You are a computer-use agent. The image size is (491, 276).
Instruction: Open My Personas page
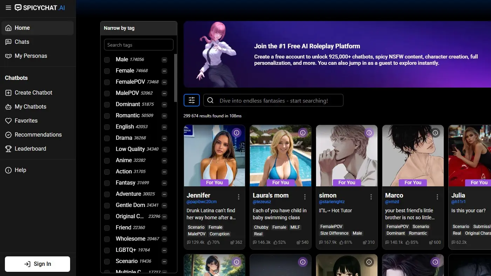click(x=37, y=56)
